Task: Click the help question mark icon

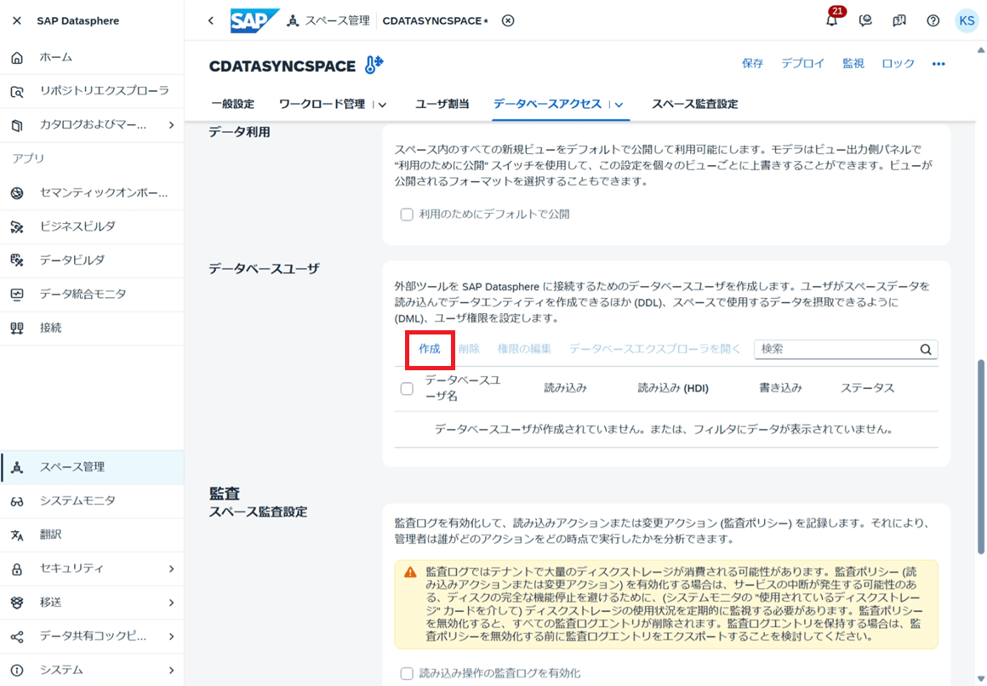Action: pyautogui.click(x=933, y=20)
